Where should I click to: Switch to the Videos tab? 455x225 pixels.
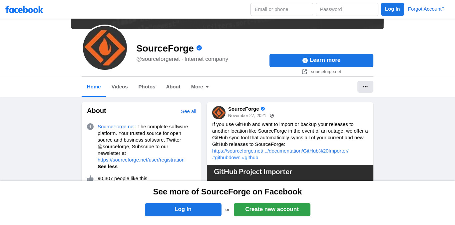click(x=120, y=87)
